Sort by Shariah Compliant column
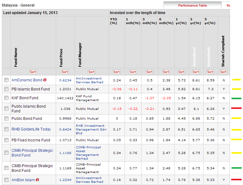 (224, 72)
